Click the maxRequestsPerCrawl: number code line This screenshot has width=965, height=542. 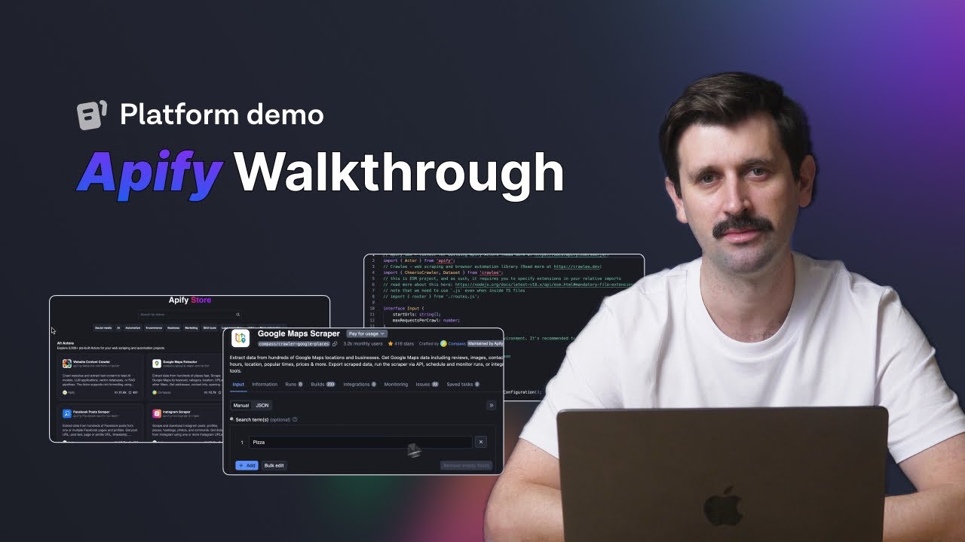[x=426, y=321]
